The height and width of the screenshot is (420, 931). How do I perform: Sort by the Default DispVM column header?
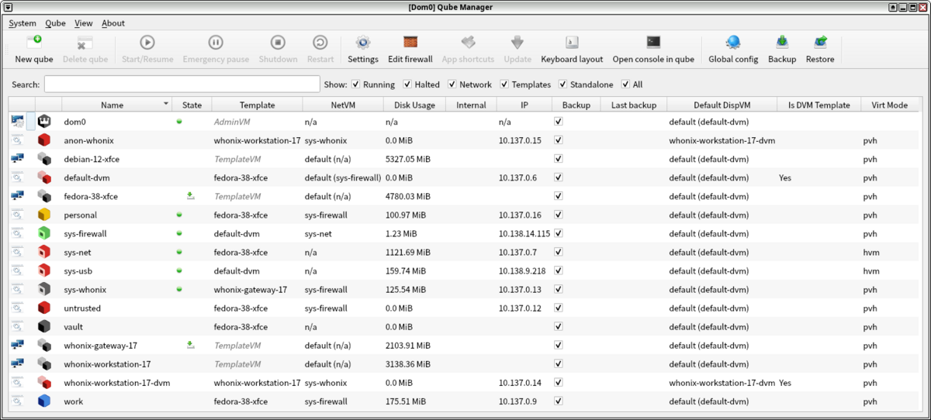pos(722,105)
